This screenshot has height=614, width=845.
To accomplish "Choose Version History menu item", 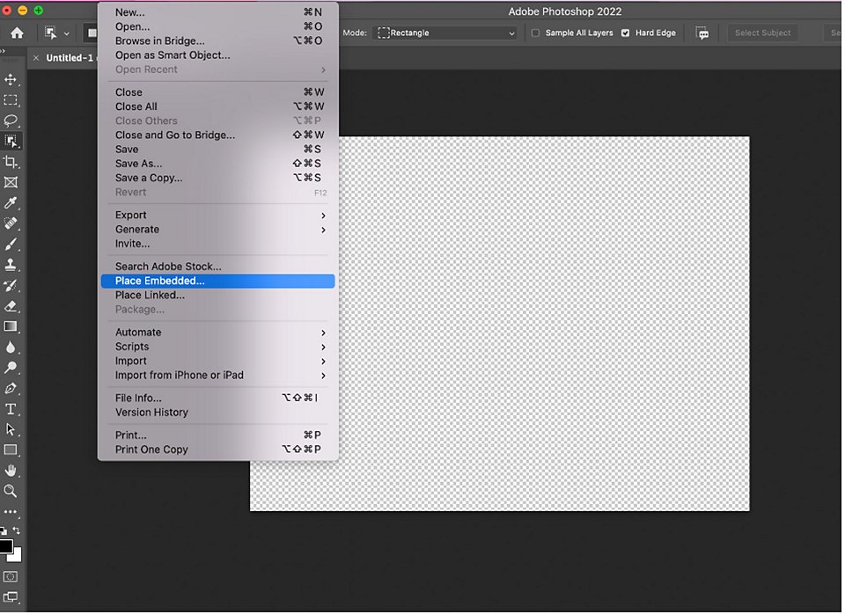I will click(x=219, y=413).
